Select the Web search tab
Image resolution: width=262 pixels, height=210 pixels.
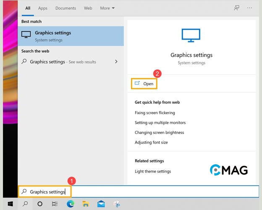88,8
